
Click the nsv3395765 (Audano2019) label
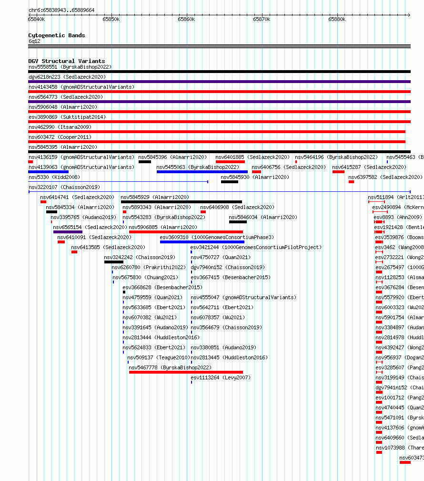pos(83,217)
